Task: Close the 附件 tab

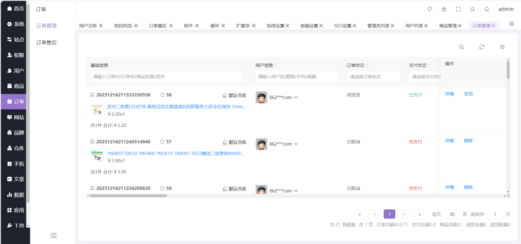Action: pyautogui.click(x=197, y=25)
